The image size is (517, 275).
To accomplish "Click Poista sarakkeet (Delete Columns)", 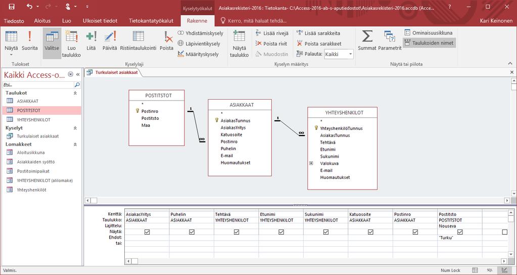I will 319,43.
